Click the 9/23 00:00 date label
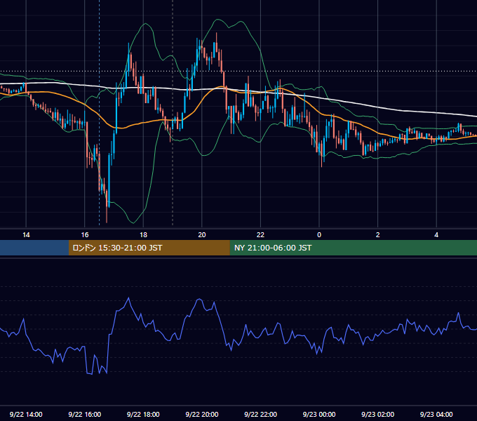 pyautogui.click(x=319, y=414)
